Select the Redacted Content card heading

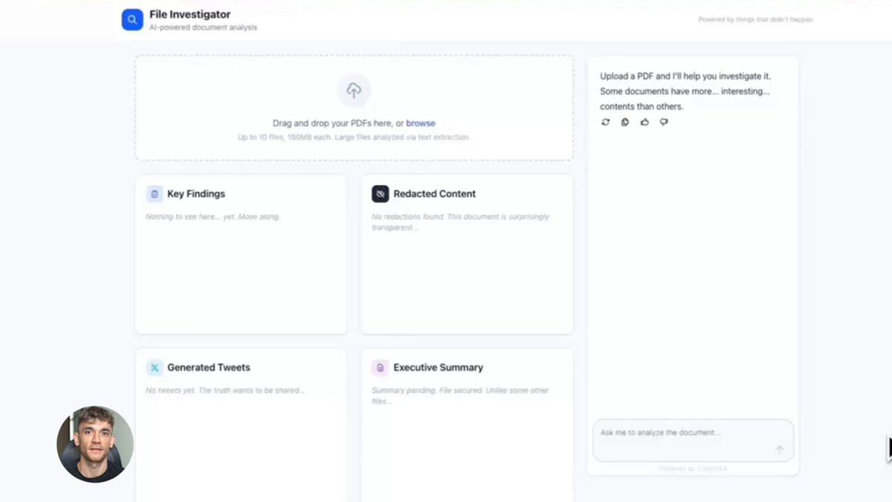point(435,194)
